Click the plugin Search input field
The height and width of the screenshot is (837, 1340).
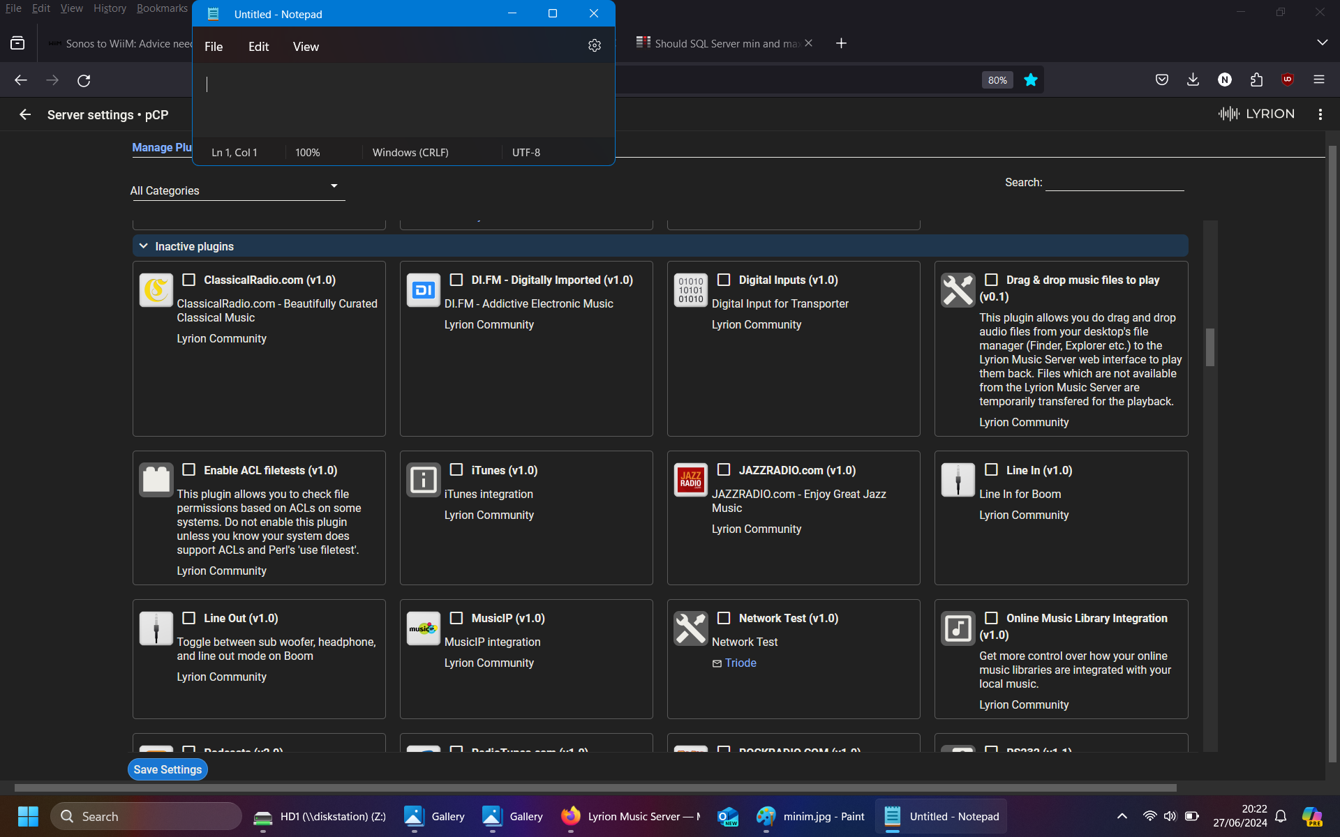pyautogui.click(x=1115, y=182)
